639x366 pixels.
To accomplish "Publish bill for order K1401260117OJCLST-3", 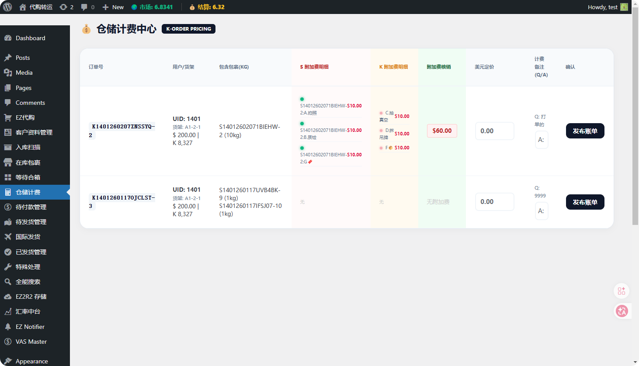I will click(x=585, y=202).
